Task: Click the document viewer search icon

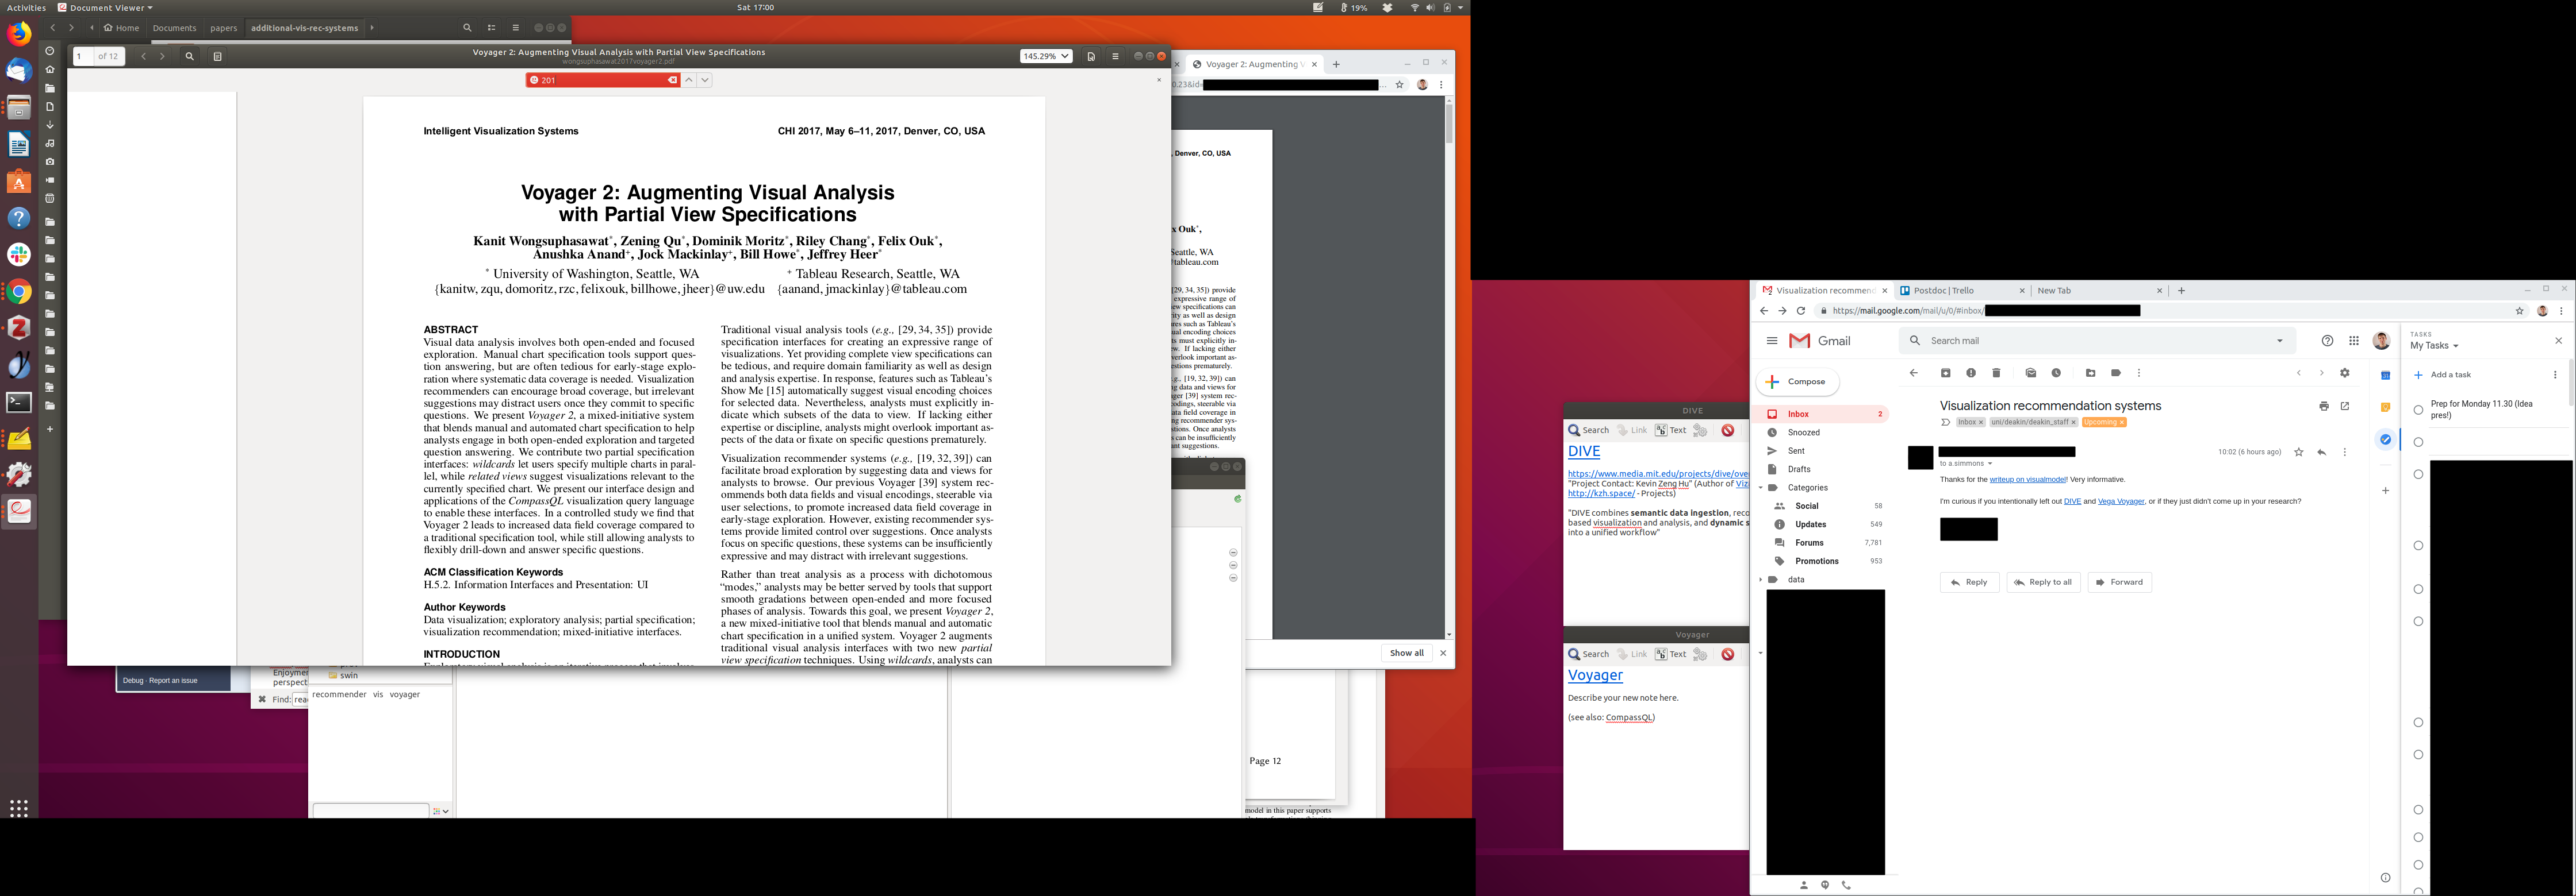Action: coord(189,57)
